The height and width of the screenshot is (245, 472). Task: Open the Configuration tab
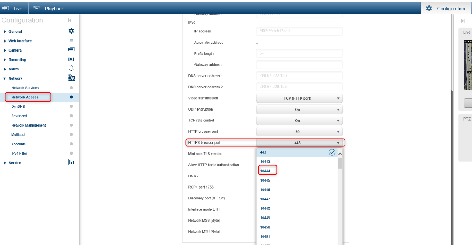(x=447, y=9)
